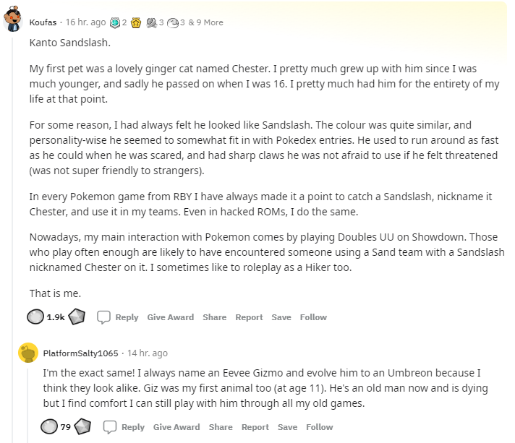This screenshot has height=443, width=515.
Task: Follow Koufas's comment thread
Action: tap(313, 317)
